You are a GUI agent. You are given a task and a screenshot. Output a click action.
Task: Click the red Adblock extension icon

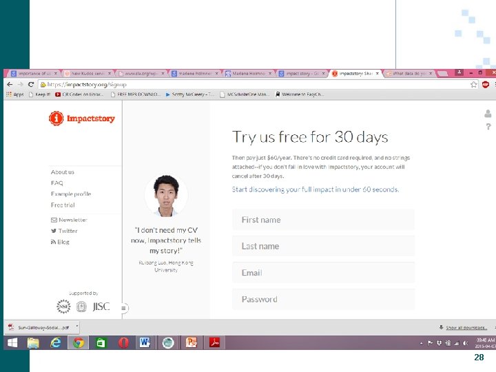click(486, 85)
